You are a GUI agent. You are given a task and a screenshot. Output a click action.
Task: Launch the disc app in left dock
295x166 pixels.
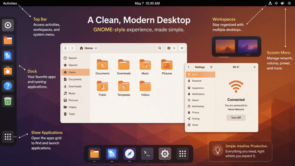tap(8, 25)
